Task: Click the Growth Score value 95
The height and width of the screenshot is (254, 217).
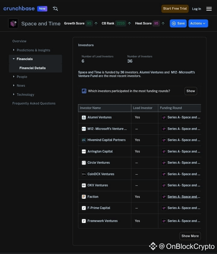Action: coord(89,24)
